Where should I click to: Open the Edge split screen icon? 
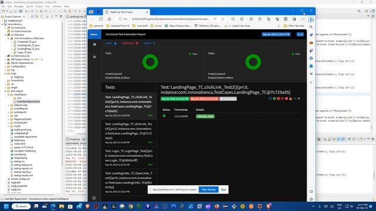[x=251, y=19]
